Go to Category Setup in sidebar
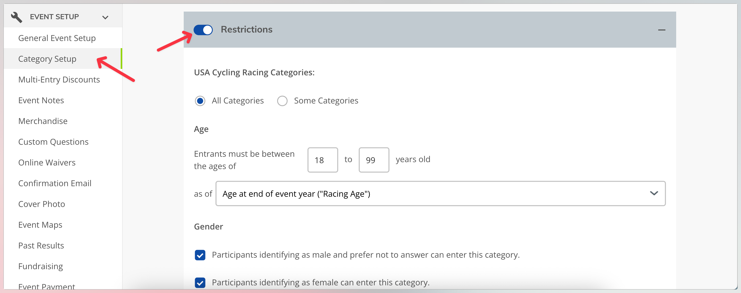This screenshot has width=741, height=293. click(47, 59)
